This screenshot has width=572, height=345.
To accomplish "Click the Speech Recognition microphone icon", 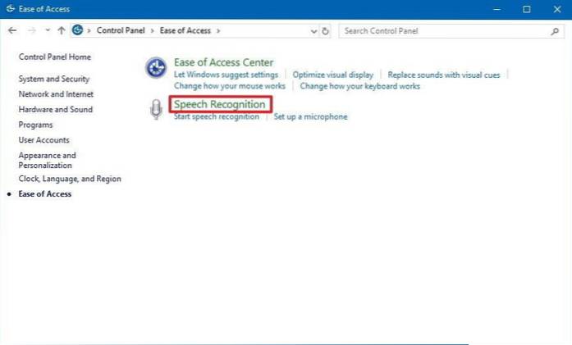I will [x=156, y=109].
